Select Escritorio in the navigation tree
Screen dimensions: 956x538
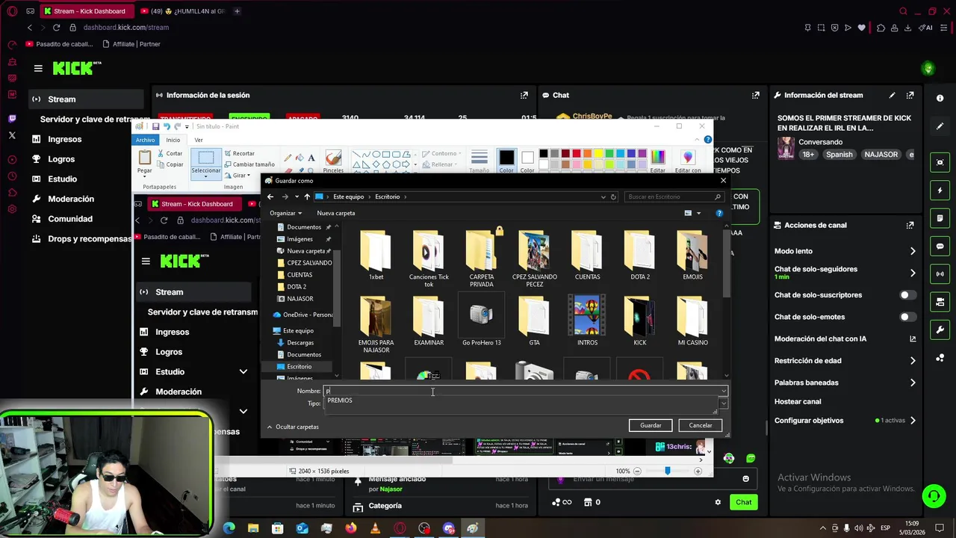pyautogui.click(x=299, y=366)
